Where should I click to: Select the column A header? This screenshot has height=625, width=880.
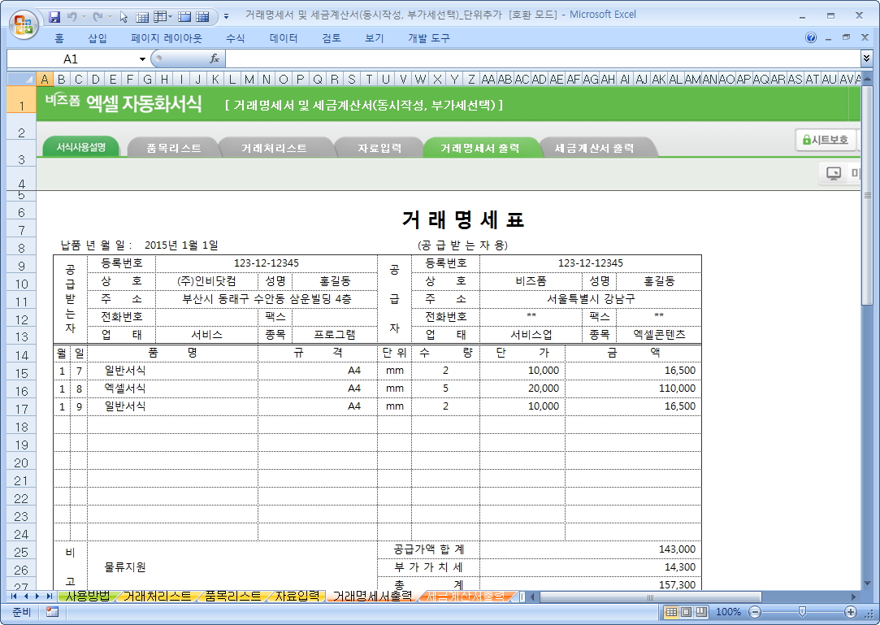tap(45, 79)
